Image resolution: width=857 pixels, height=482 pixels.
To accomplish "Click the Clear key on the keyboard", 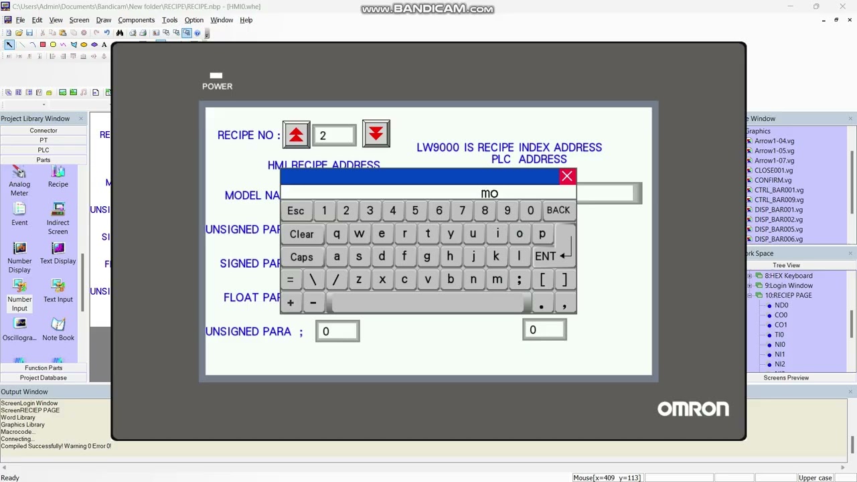I will click(301, 234).
